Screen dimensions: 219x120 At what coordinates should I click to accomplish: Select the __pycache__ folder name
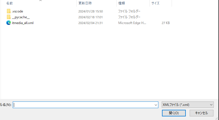21,17
